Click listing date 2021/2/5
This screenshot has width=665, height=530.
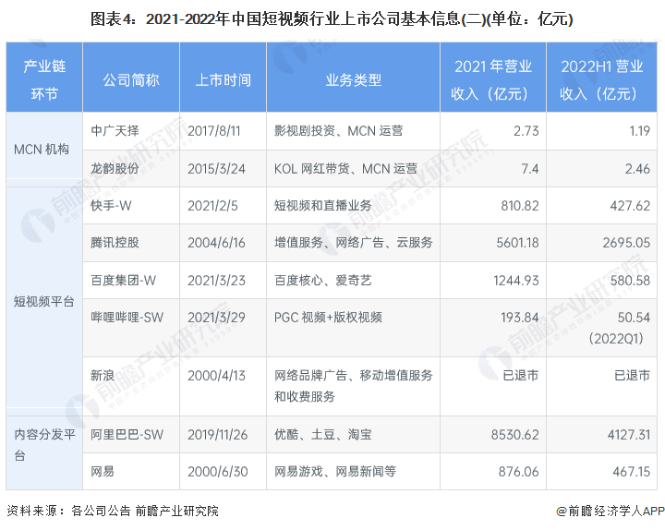pos(213,206)
